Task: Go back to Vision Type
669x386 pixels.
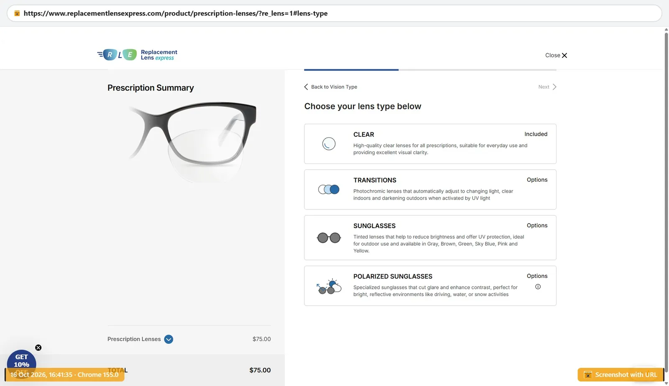Action: coord(330,87)
